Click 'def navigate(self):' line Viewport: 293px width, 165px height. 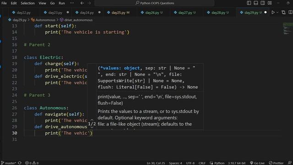(59, 114)
